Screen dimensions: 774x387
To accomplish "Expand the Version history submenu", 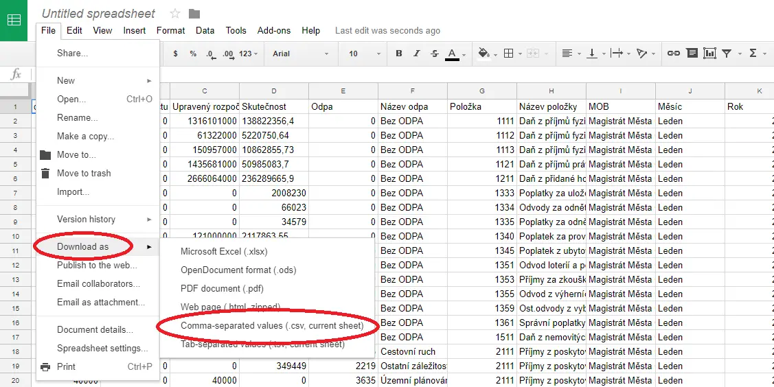I will [98, 220].
